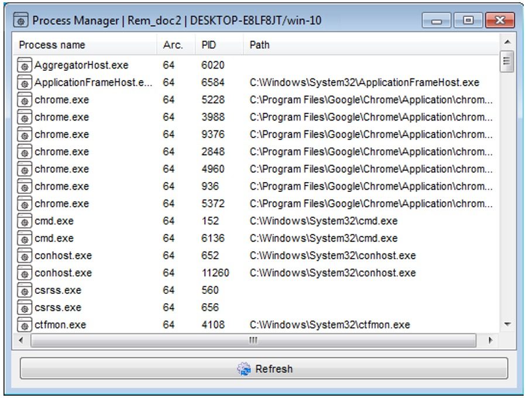Click the vertical scrollbar down arrow
This screenshot has height=398, width=526.
pyautogui.click(x=507, y=324)
